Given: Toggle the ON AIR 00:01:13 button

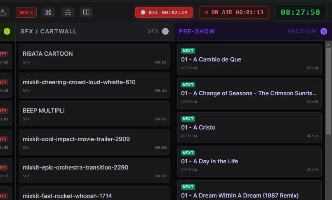Looking at the screenshot, I should pos(234,12).
